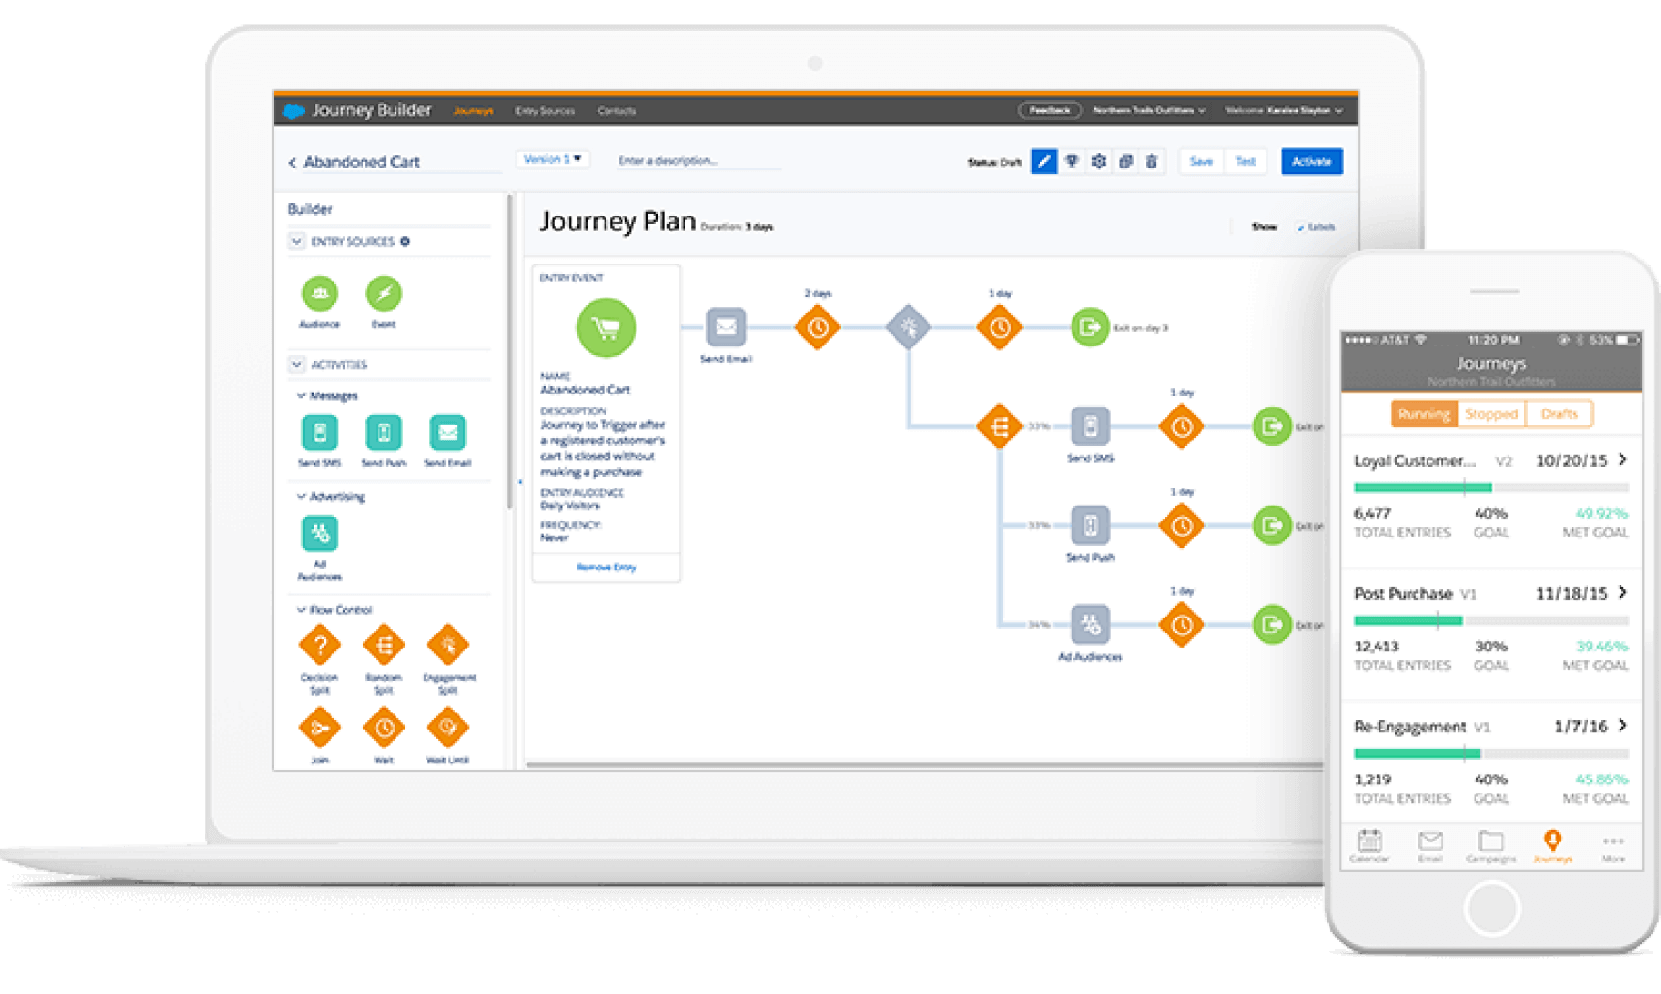Click Re-Engagement progress bar on phone
Image resolution: width=1661 pixels, height=994 pixels.
tap(1492, 753)
